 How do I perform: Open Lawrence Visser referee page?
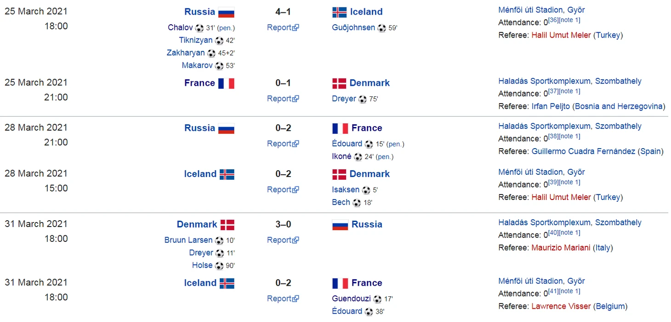point(561,306)
